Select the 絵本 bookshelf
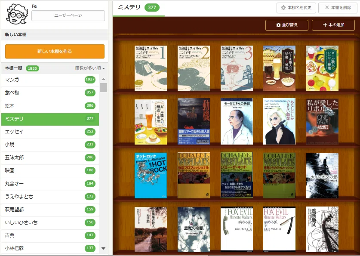Viewport: 360px width, 256px height. [50, 106]
